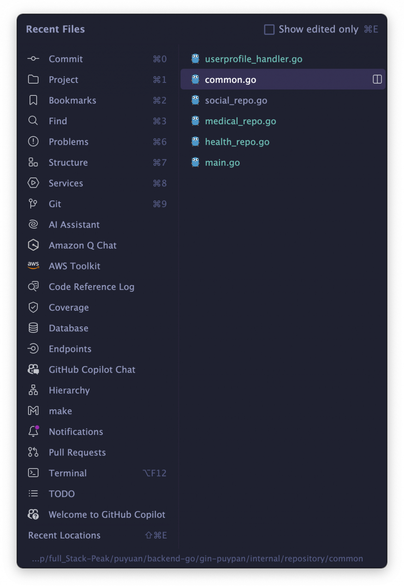This screenshot has height=588, width=404.
Task: Select the Services menu entry
Action: 66,183
